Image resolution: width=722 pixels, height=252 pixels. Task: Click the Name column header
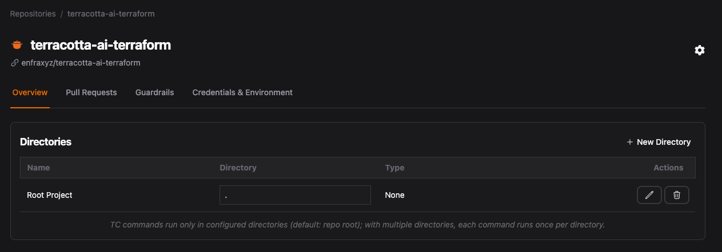pyautogui.click(x=38, y=168)
